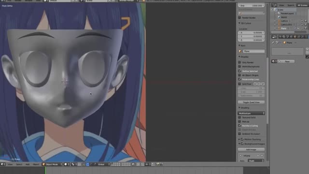Click the Add Image button
Screen dimensions: 309x174
pos(251,149)
